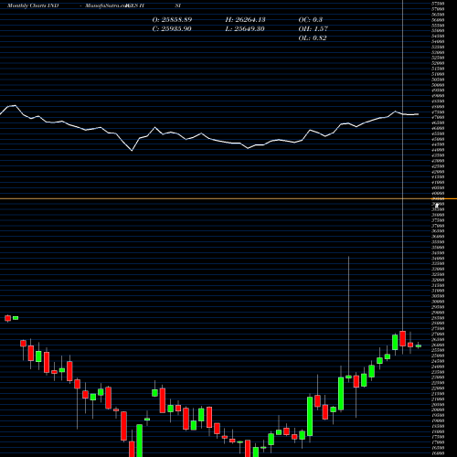Click the close price value C: 25935.90
Viewport: 457px width, 457px height.
[172, 29]
